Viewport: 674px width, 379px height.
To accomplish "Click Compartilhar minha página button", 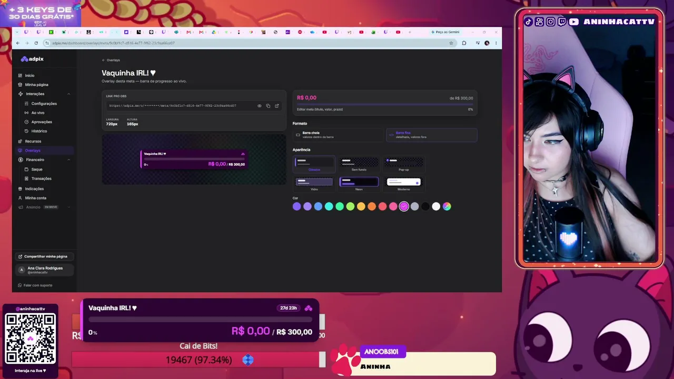I will pyautogui.click(x=44, y=256).
